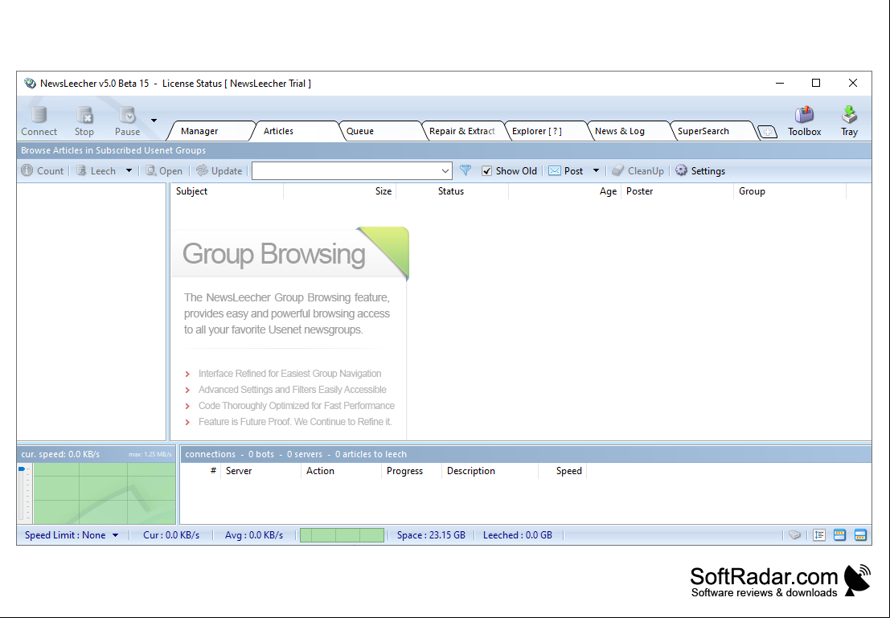This screenshot has height=618, width=890.
Task: Sort articles by the Subject column
Action: click(227, 191)
